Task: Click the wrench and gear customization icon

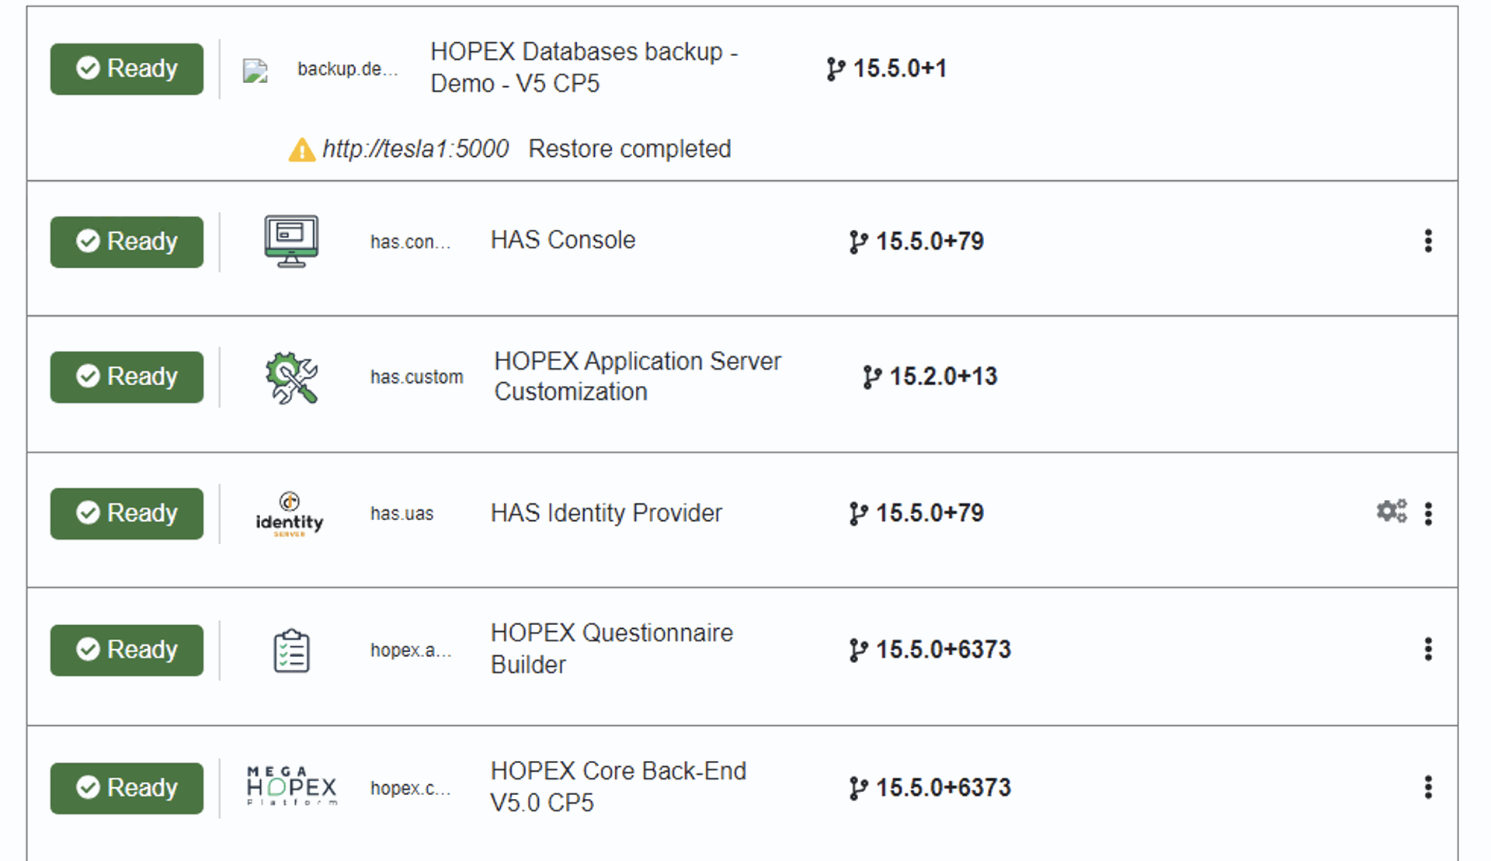Action: [x=291, y=377]
